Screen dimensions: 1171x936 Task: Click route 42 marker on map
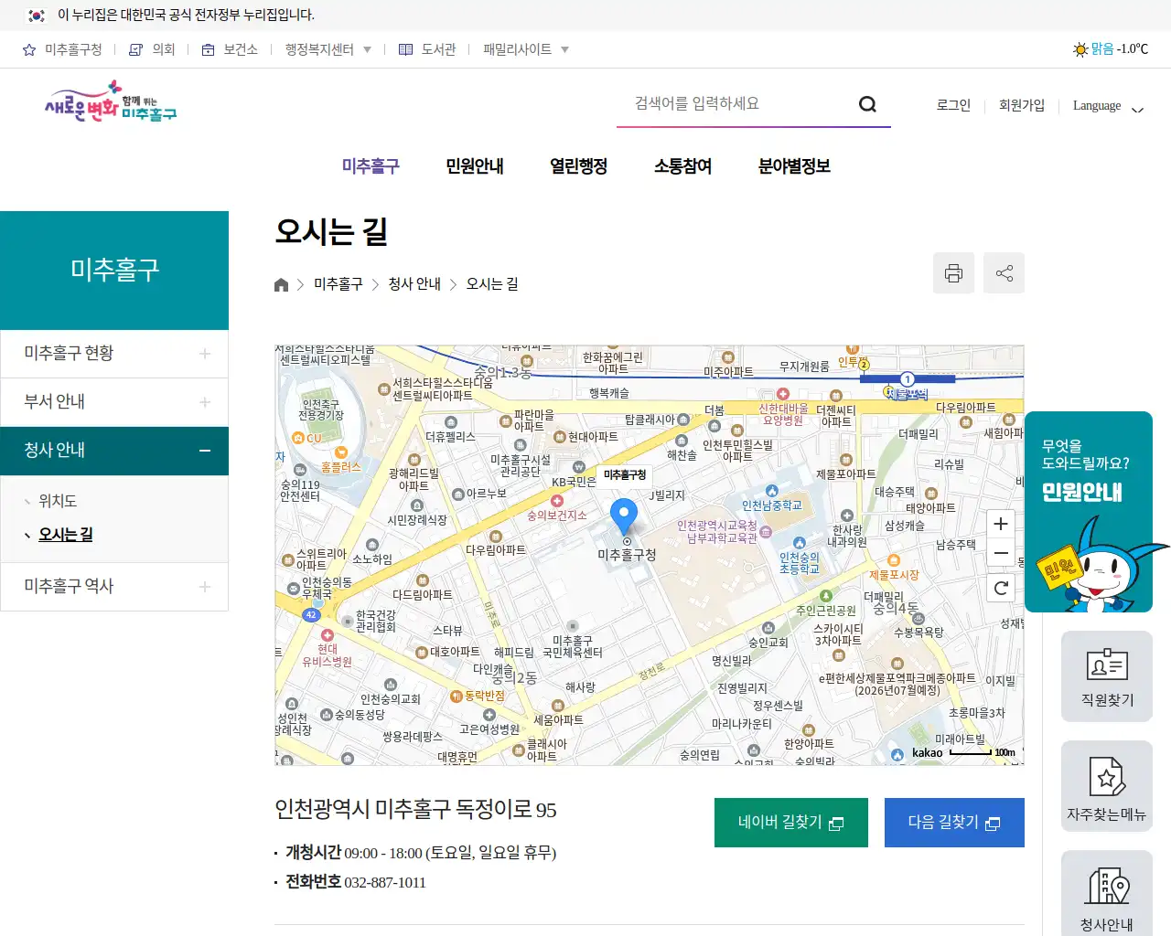[311, 615]
